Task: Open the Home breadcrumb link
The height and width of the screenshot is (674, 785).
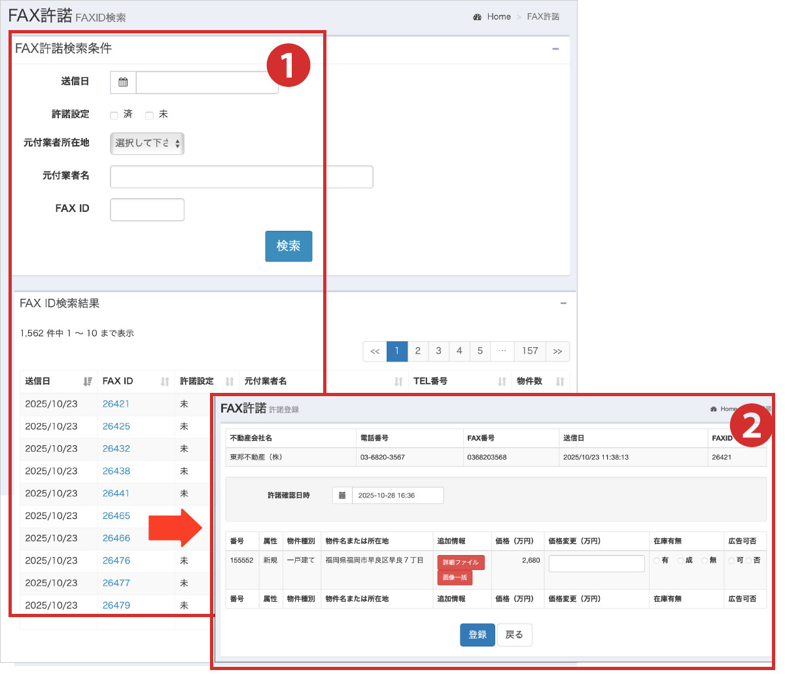Action: (x=498, y=17)
